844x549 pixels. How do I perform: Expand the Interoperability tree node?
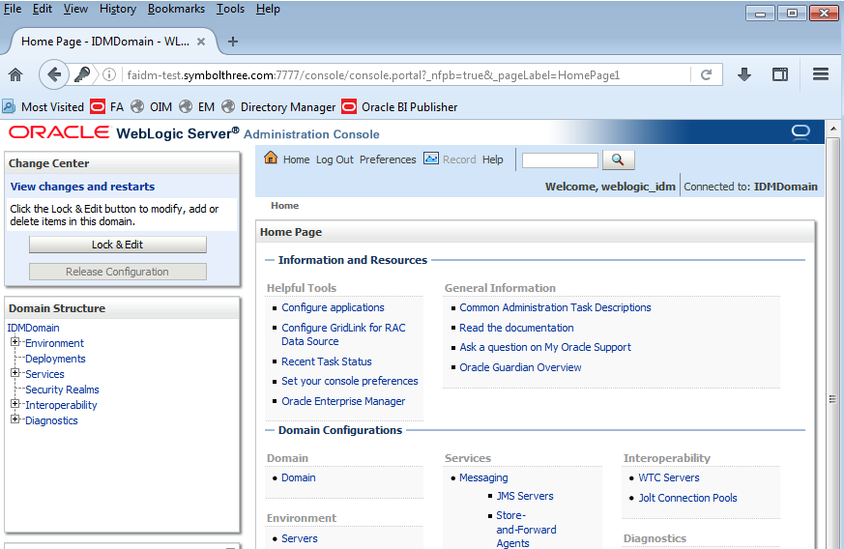click(x=15, y=404)
